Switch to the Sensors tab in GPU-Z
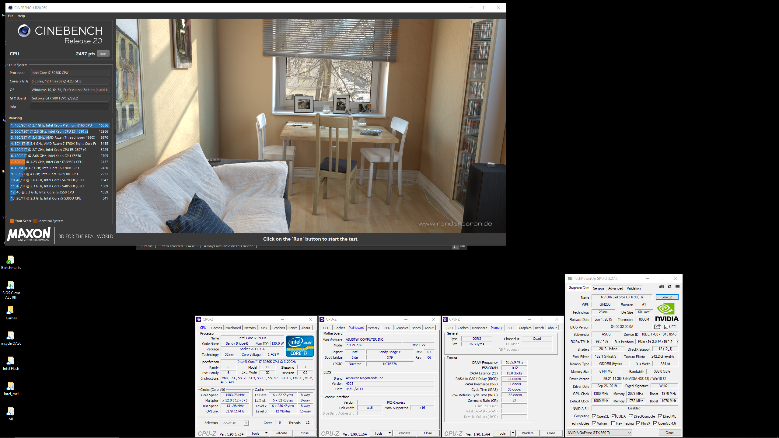779x438 pixels. coord(599,288)
